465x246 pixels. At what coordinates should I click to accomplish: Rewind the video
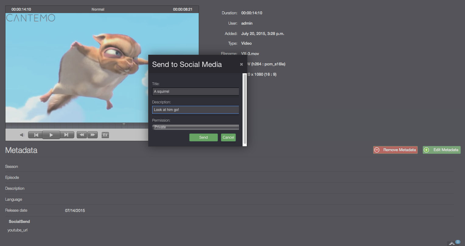(82, 135)
